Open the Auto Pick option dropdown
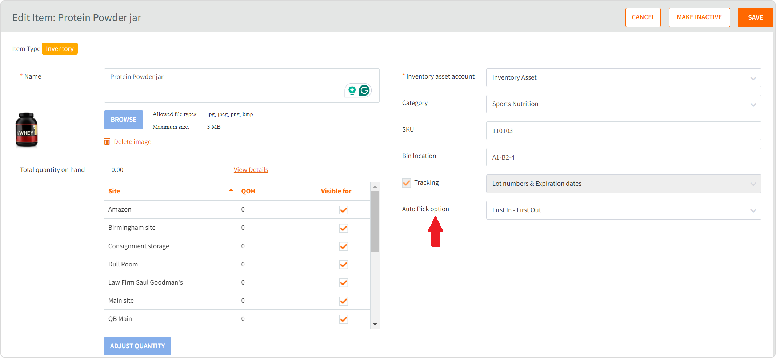776x358 pixels. coord(624,210)
